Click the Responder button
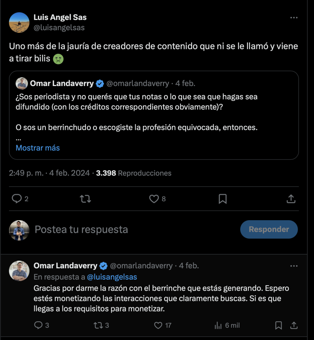 tap(269, 229)
